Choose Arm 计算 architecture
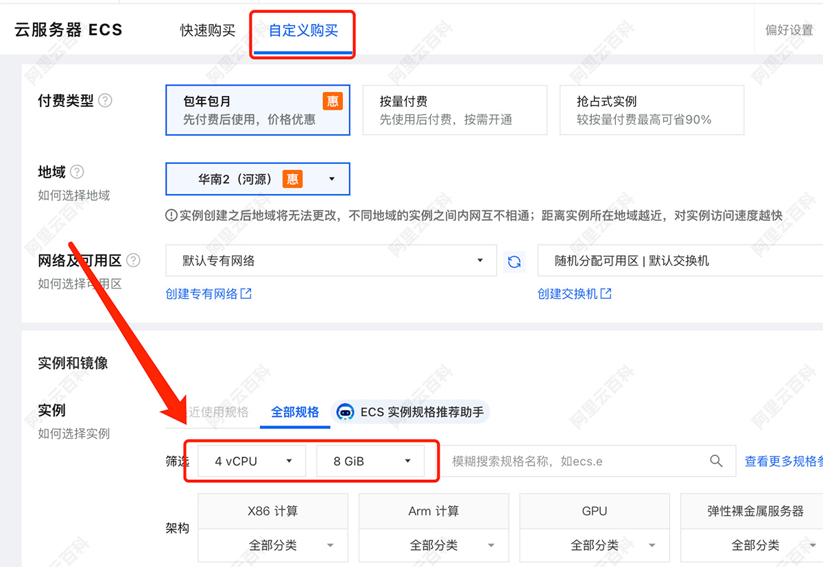823x567 pixels. (433, 511)
